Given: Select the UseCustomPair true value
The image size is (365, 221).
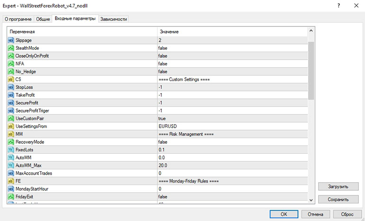Looking at the screenshot, I should point(162,118).
